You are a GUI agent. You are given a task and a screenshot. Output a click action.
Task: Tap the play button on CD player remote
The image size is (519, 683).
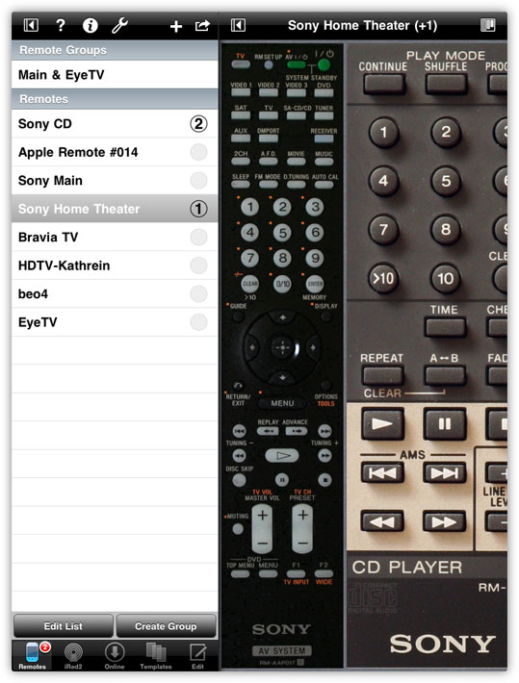pos(382,424)
